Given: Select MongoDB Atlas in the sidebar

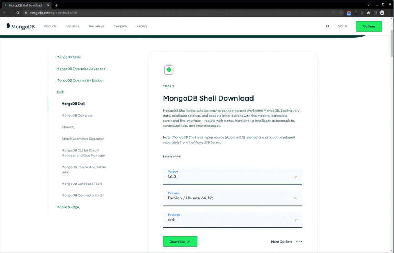Looking at the screenshot, I should click(x=68, y=57).
